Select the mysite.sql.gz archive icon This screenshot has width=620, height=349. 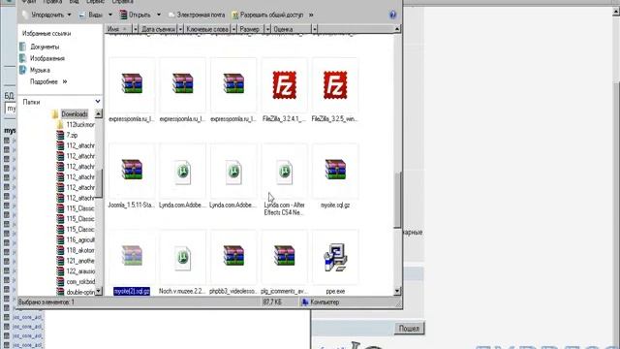[x=335, y=170]
